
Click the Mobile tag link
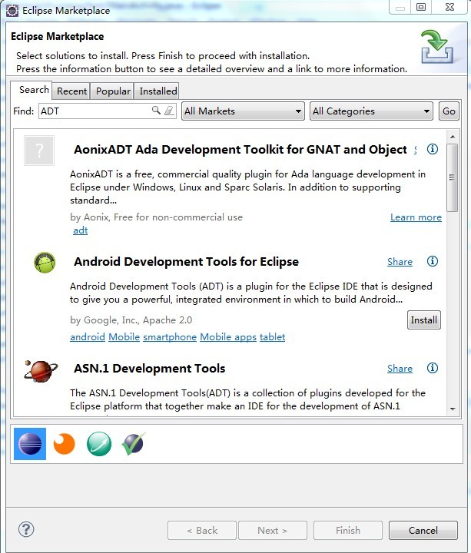coord(124,337)
